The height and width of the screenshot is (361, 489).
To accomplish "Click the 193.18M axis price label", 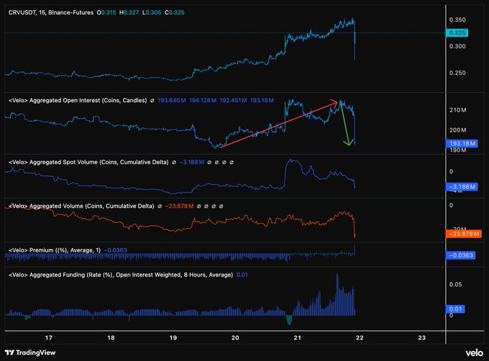I will 462,143.
